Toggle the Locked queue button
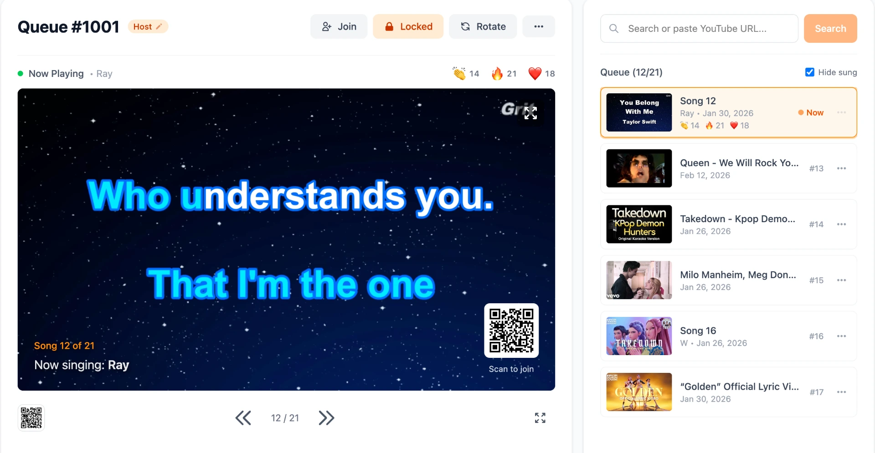This screenshot has height=453, width=875. point(408,26)
